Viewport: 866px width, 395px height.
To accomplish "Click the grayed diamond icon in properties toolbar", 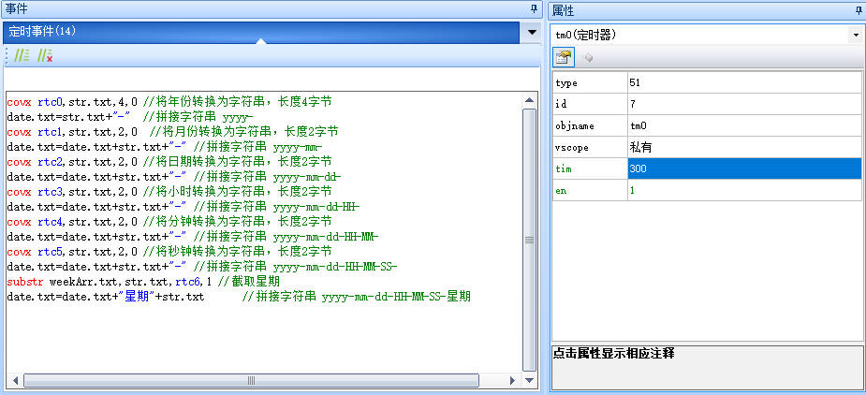I will [588, 57].
